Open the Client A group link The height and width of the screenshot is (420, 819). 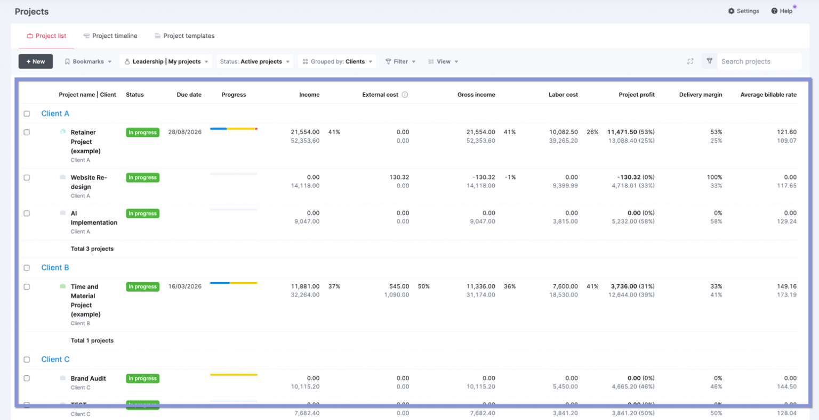(x=55, y=113)
